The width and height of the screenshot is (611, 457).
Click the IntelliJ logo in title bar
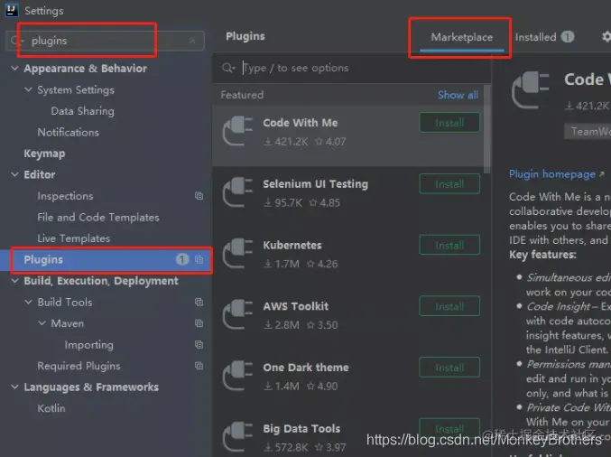pyautogui.click(x=12, y=10)
